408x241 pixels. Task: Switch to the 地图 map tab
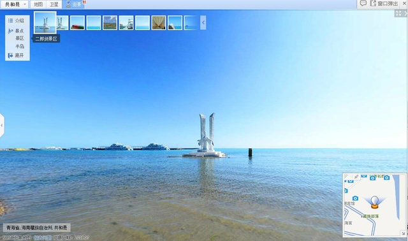click(38, 4)
